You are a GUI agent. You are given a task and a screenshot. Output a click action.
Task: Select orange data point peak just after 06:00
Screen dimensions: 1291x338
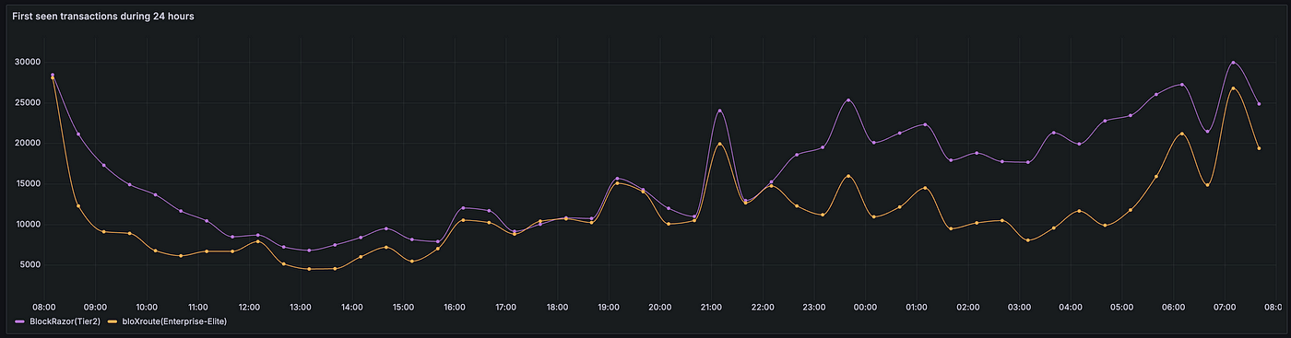click(1182, 134)
